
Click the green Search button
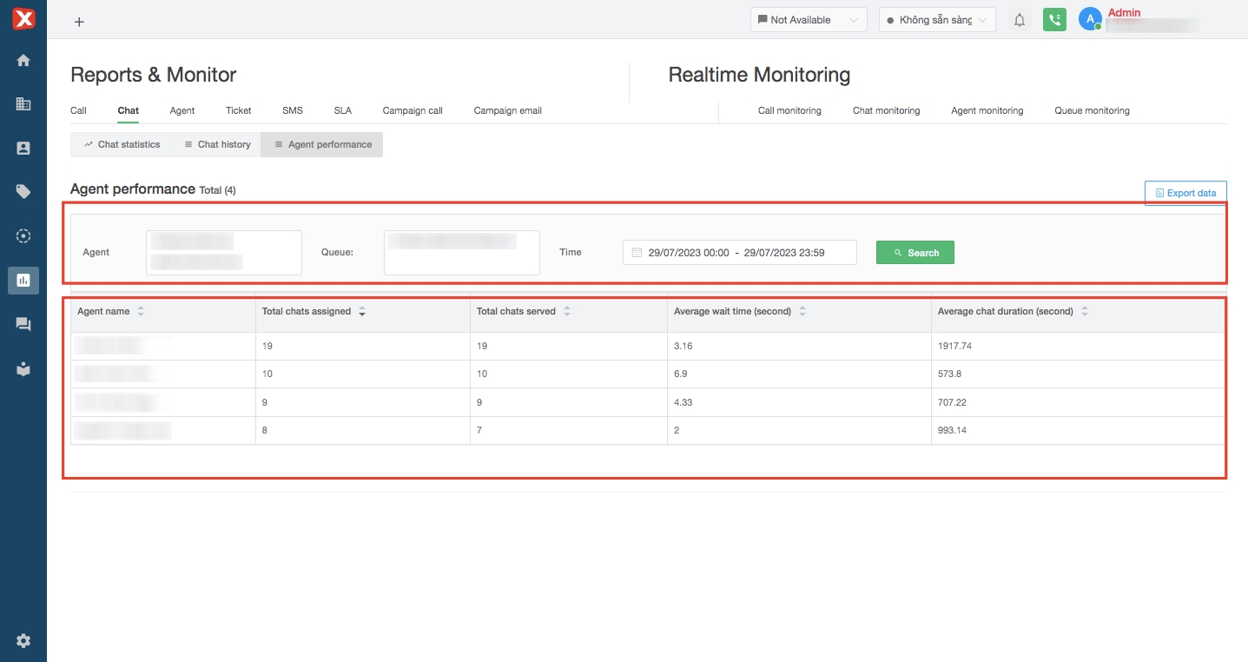(915, 253)
